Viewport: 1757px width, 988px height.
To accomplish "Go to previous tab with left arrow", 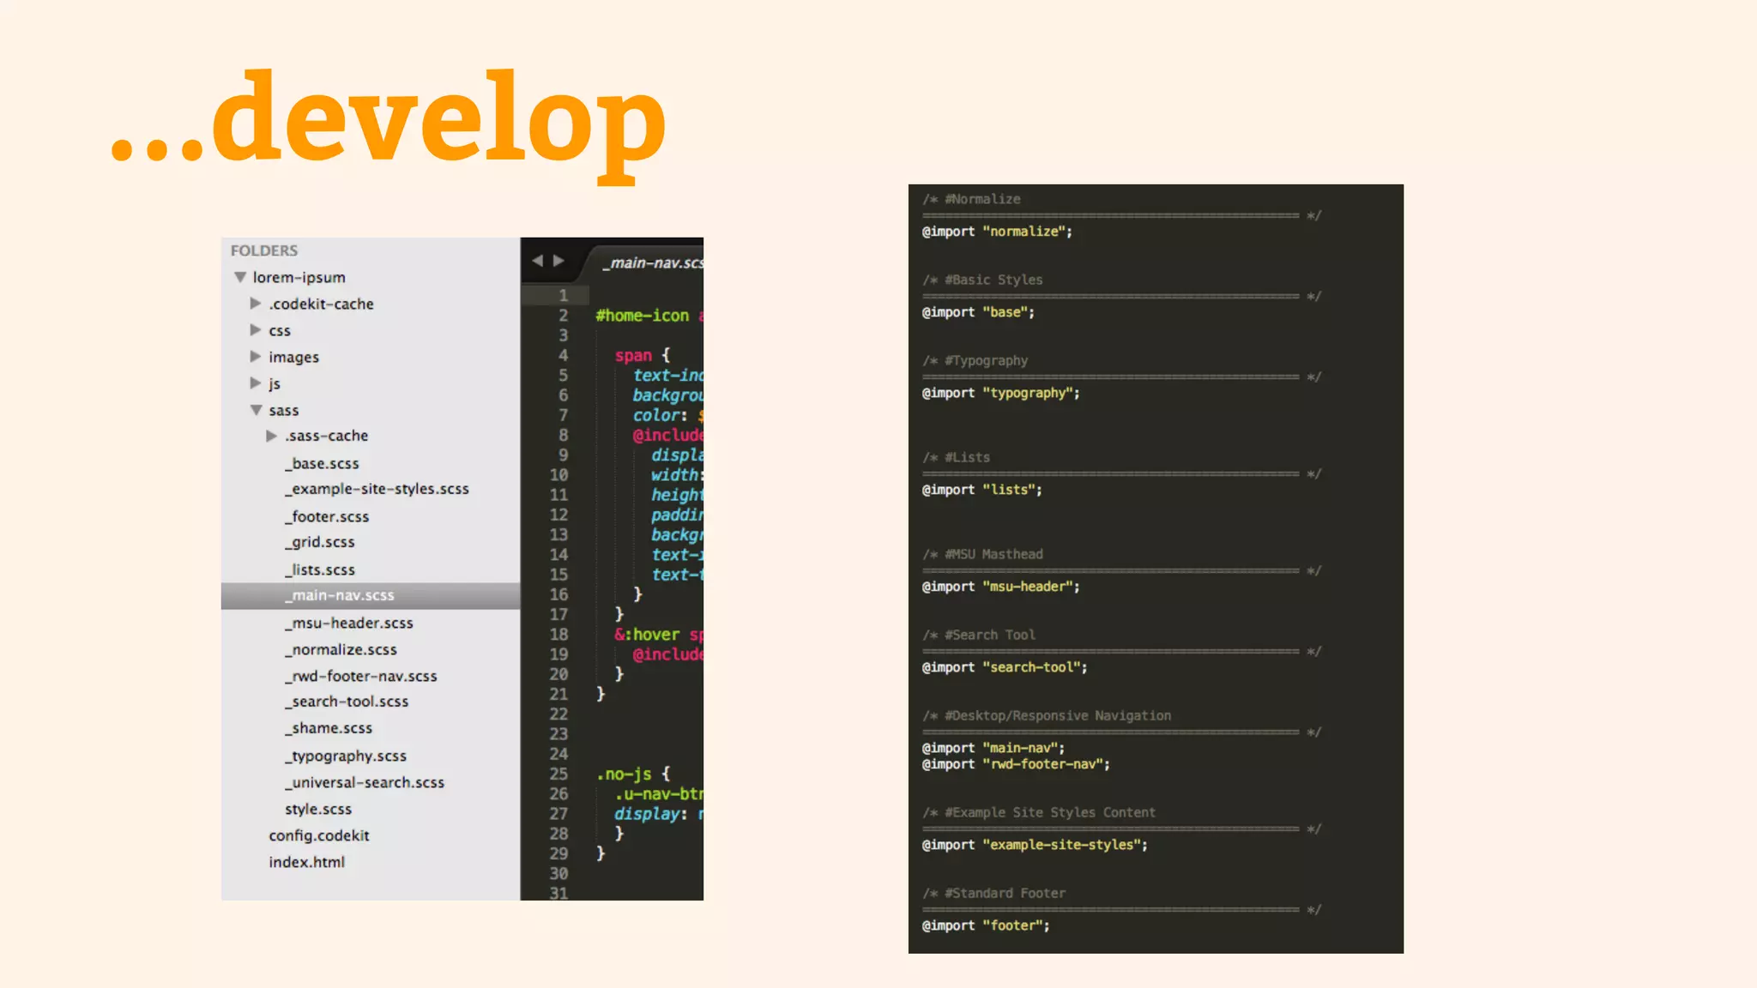I will click(537, 261).
